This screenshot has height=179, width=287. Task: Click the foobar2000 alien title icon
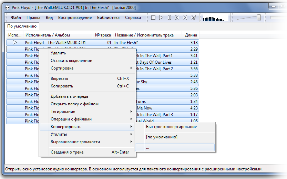point(7,8)
